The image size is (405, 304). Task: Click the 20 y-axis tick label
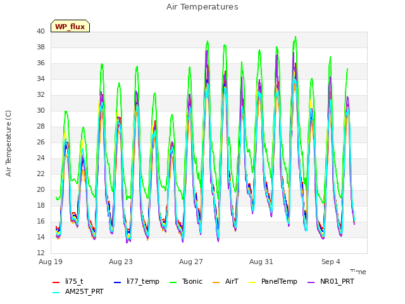pos(40,190)
